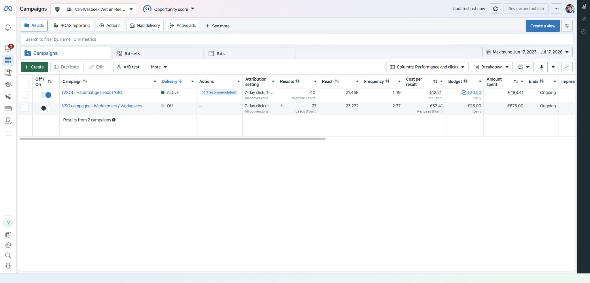The width and height of the screenshot is (590, 283).
Task: Open the notifications bell in the sidebar
Action: (8, 27)
